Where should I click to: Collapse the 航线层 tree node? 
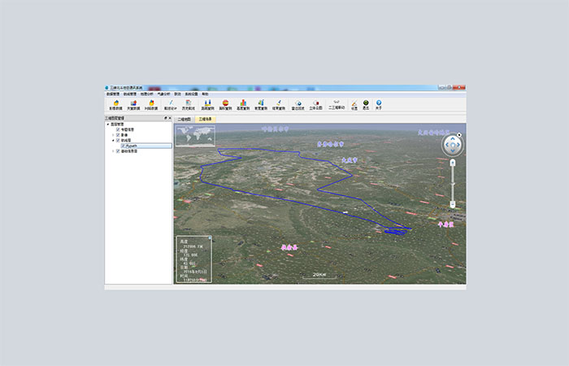[113, 140]
